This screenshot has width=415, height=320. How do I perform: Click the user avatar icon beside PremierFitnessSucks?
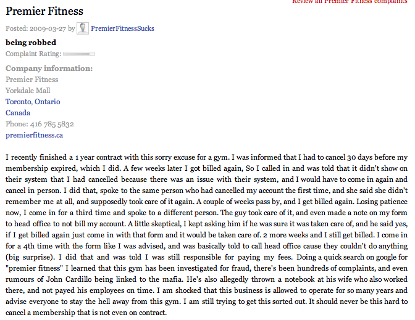tap(83, 28)
